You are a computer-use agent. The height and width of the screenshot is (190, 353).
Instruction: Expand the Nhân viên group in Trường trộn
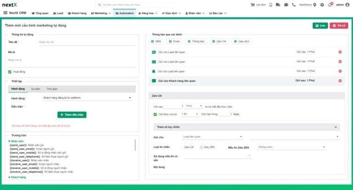(x=16, y=141)
